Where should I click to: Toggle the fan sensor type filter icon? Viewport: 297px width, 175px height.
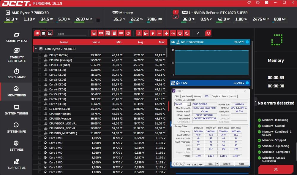tap(166, 33)
